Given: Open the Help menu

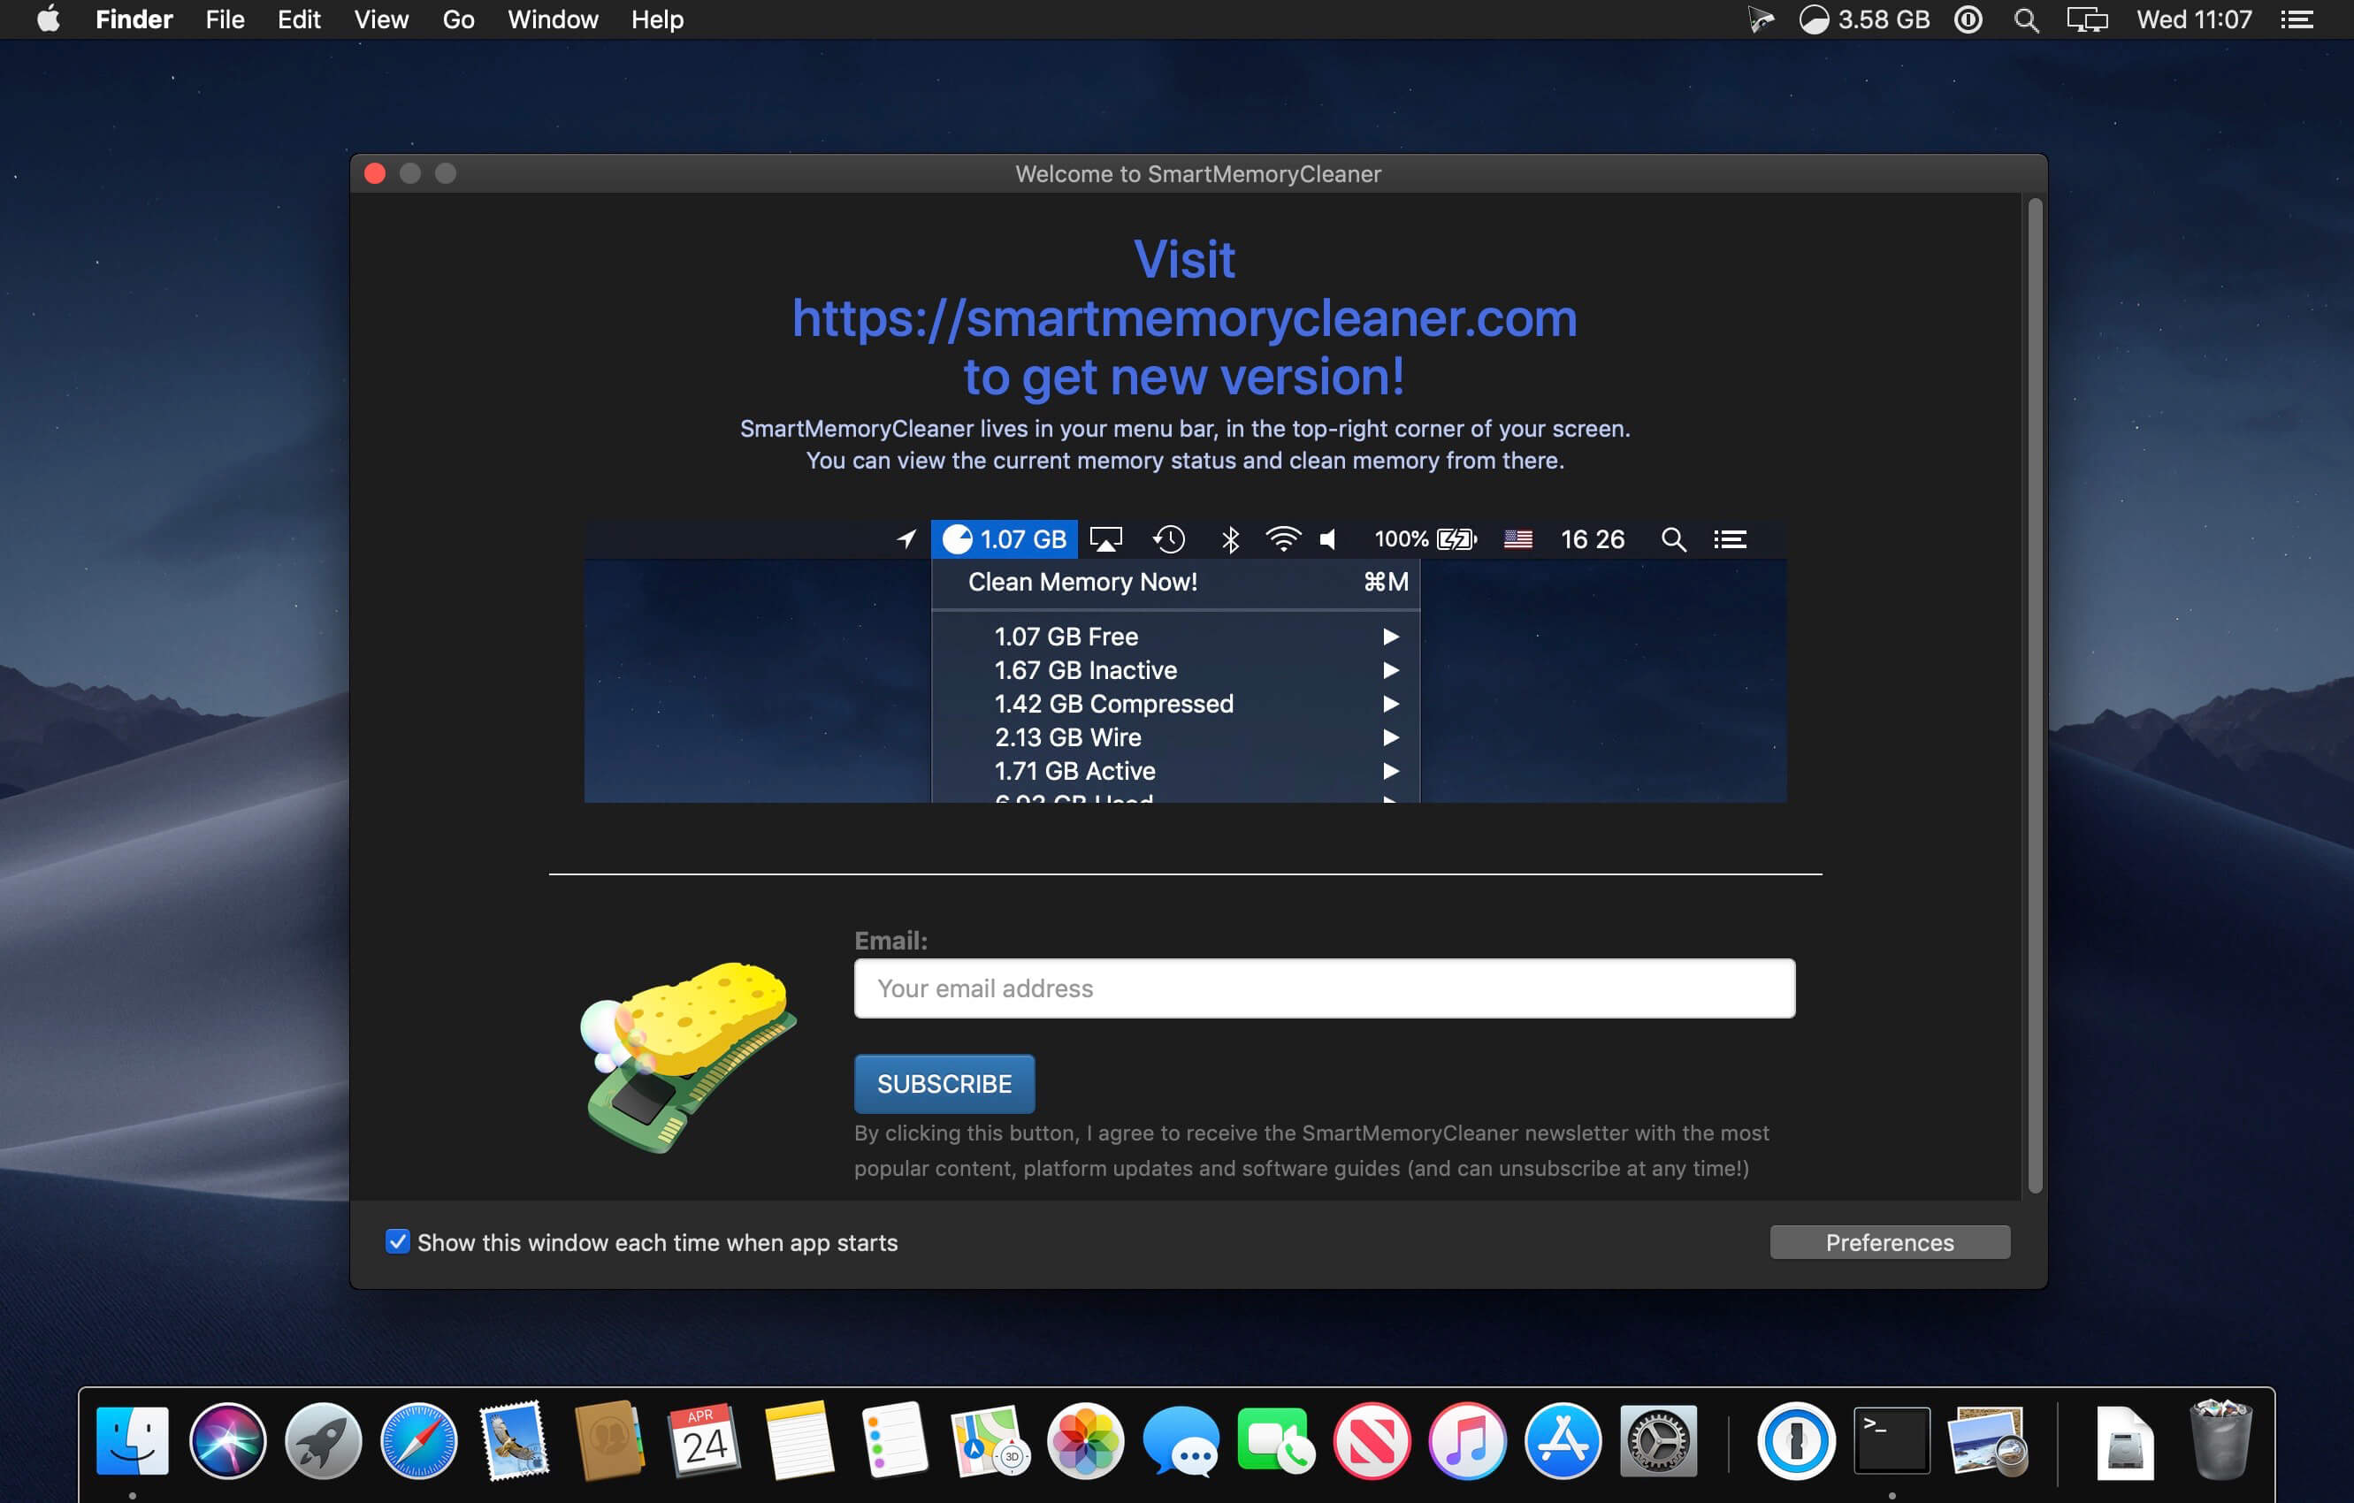Looking at the screenshot, I should click(x=657, y=19).
